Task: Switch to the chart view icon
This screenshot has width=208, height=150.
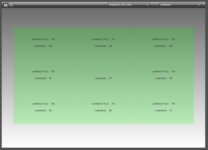Action: [11, 5]
